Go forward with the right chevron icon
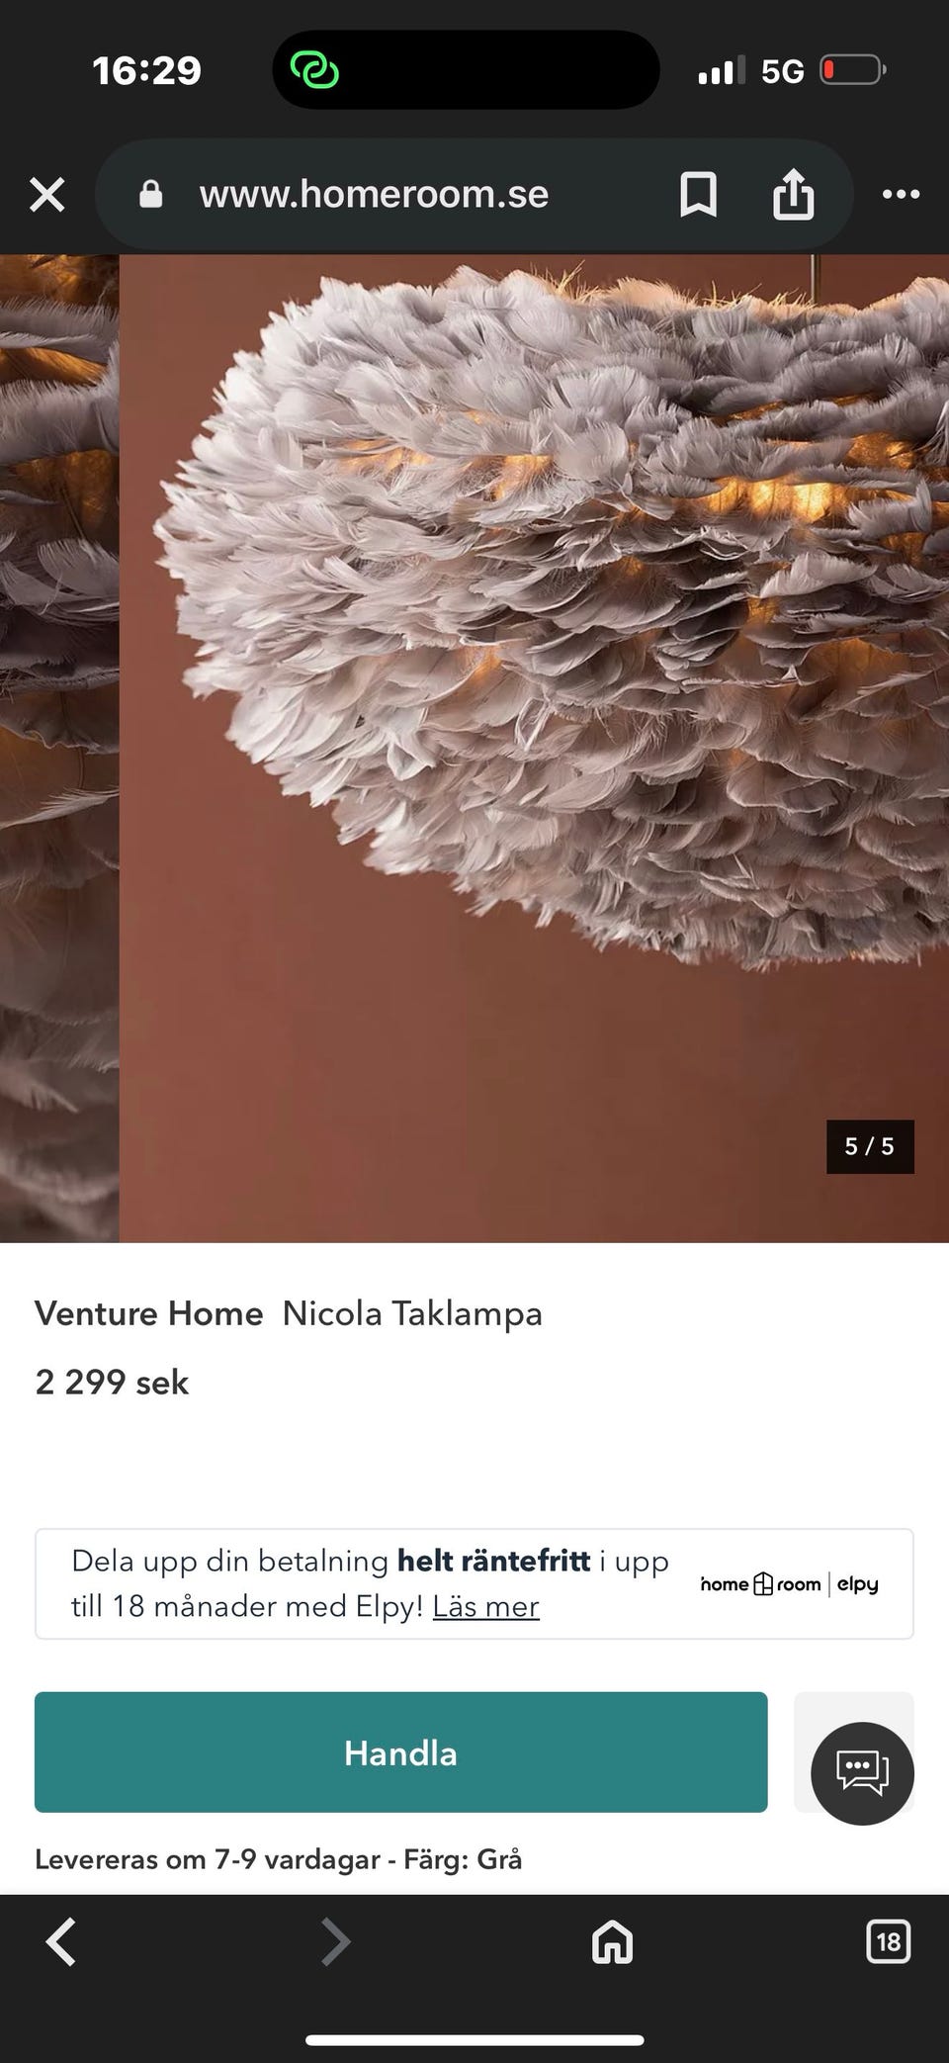Screen dimensions: 949x2063 (336, 1941)
